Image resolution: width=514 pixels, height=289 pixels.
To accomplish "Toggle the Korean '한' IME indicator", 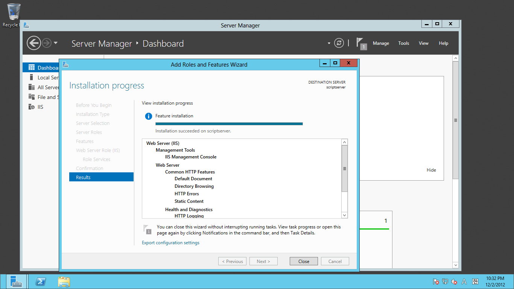I will point(475,281).
